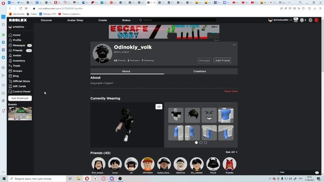Open the three-dot profile options menu

234,45
